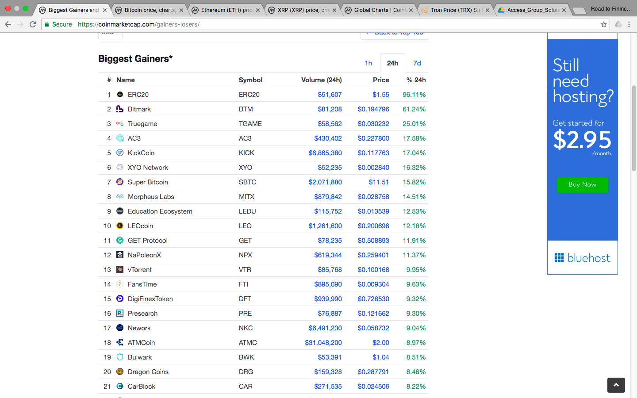Switch to the Ethereum (ETH) browser tab

226,10
